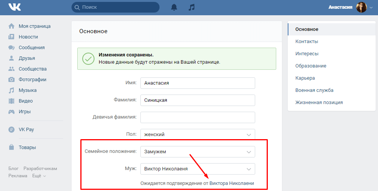Click the profile avatar thumbnail

[x=361, y=7]
